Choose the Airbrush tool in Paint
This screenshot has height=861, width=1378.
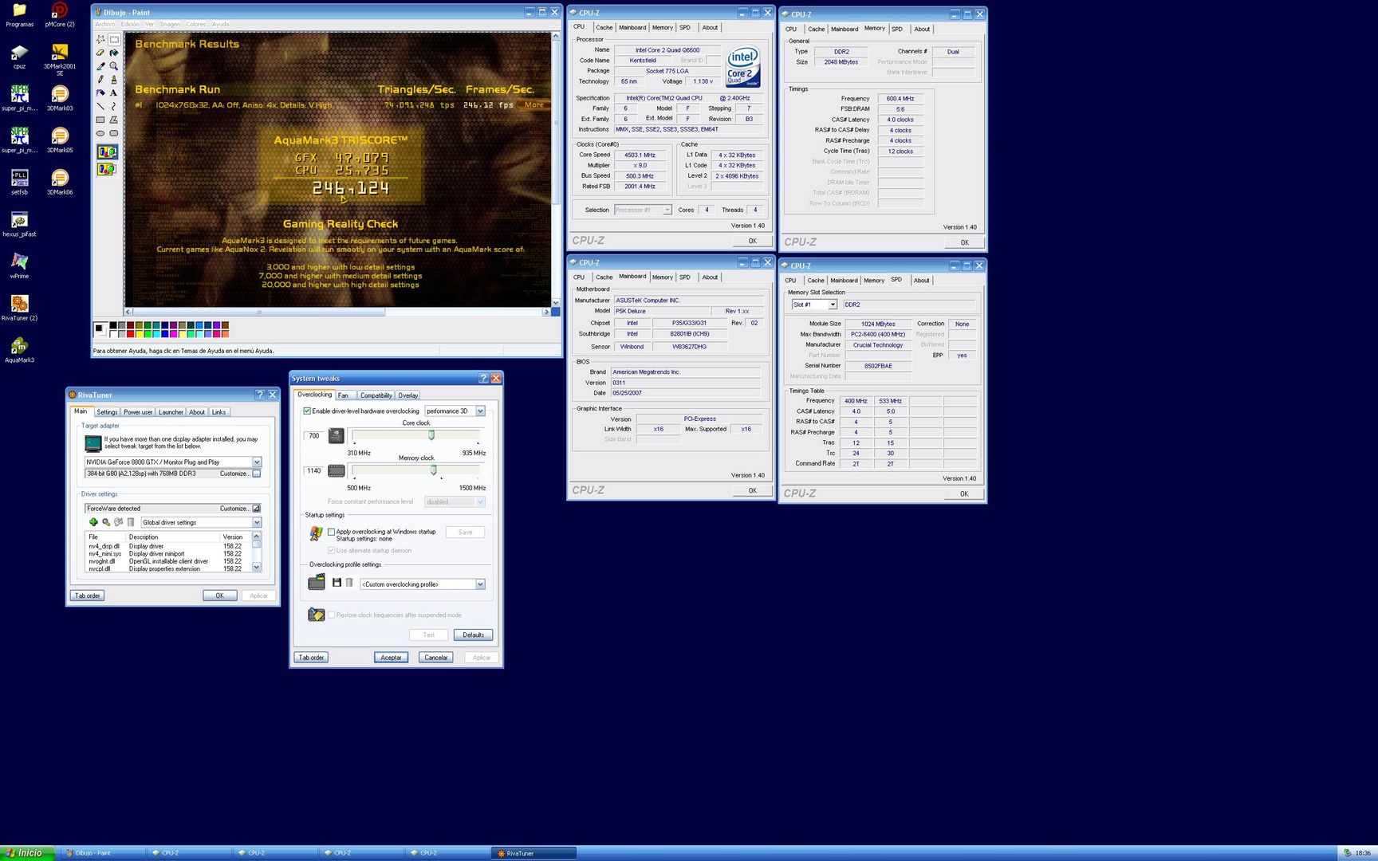[x=100, y=93]
